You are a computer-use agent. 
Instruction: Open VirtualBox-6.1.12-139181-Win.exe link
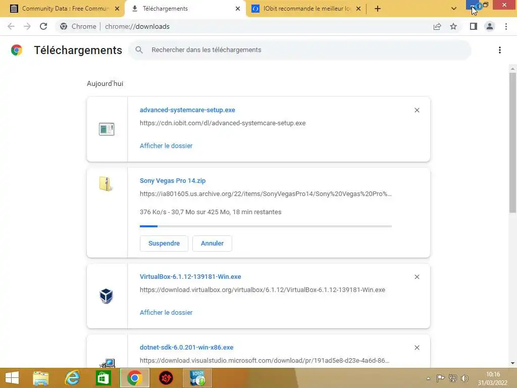(x=190, y=276)
